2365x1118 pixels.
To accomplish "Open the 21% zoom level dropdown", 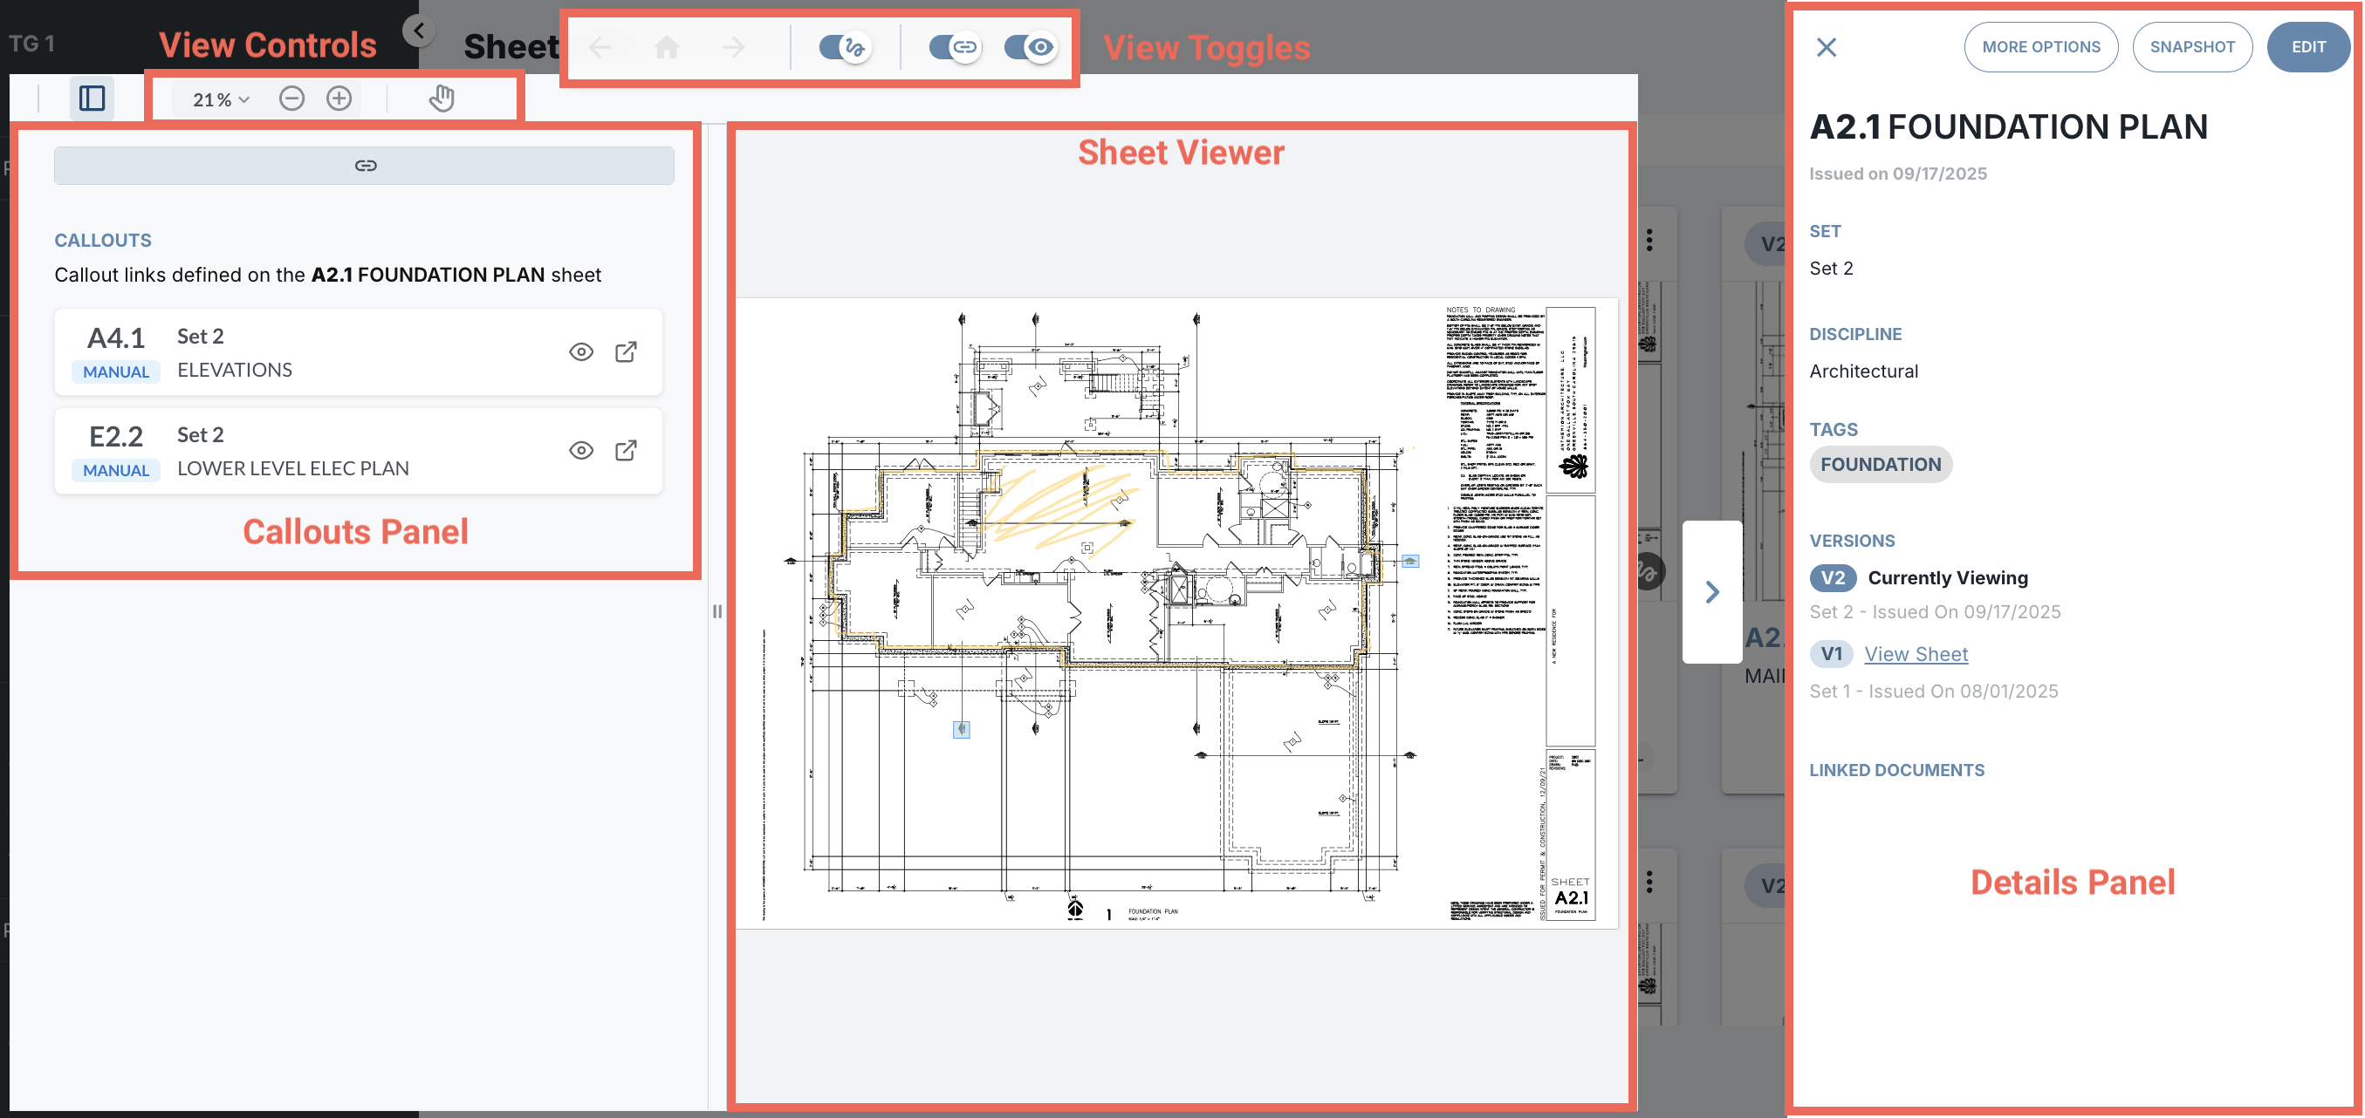I will [220, 99].
